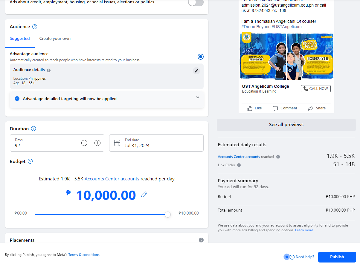Click Need help question-mark icon
The image size is (360, 264).
[292, 257]
